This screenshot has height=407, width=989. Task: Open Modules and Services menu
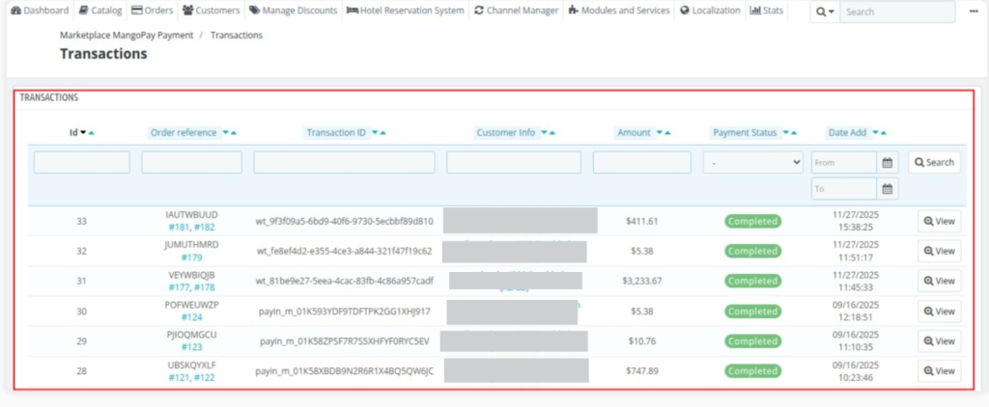(619, 11)
